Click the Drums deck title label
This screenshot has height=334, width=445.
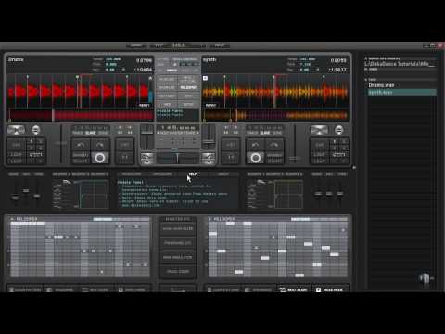(16, 59)
